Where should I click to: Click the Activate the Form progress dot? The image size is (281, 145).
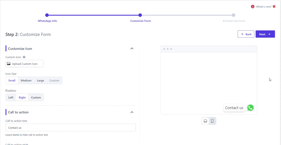(x=233, y=15)
